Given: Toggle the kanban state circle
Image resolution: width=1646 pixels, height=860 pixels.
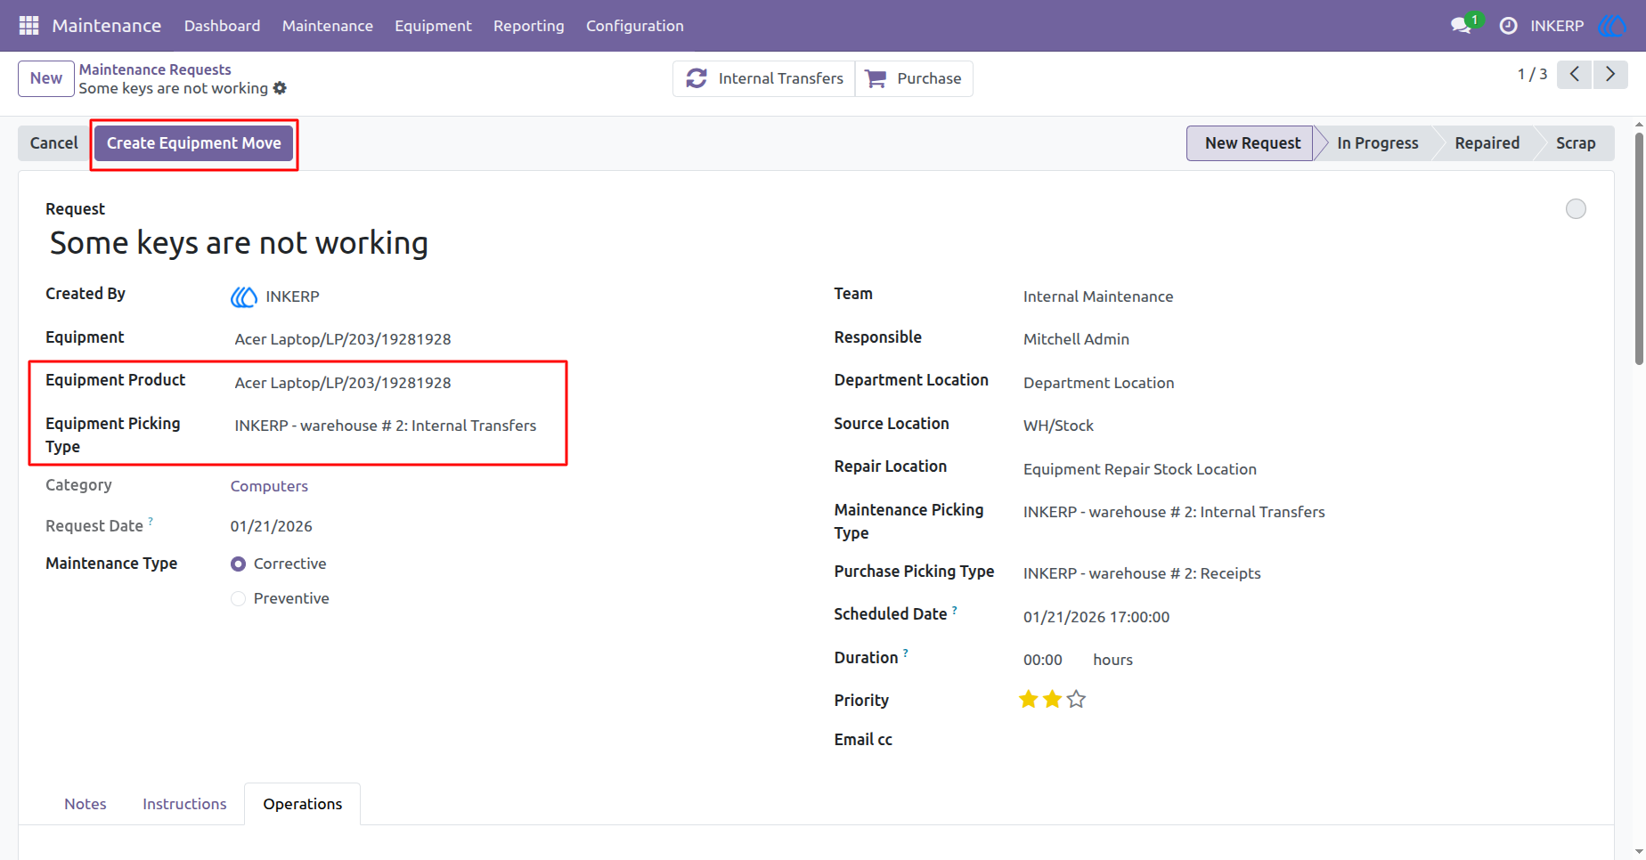Looking at the screenshot, I should [1576, 209].
